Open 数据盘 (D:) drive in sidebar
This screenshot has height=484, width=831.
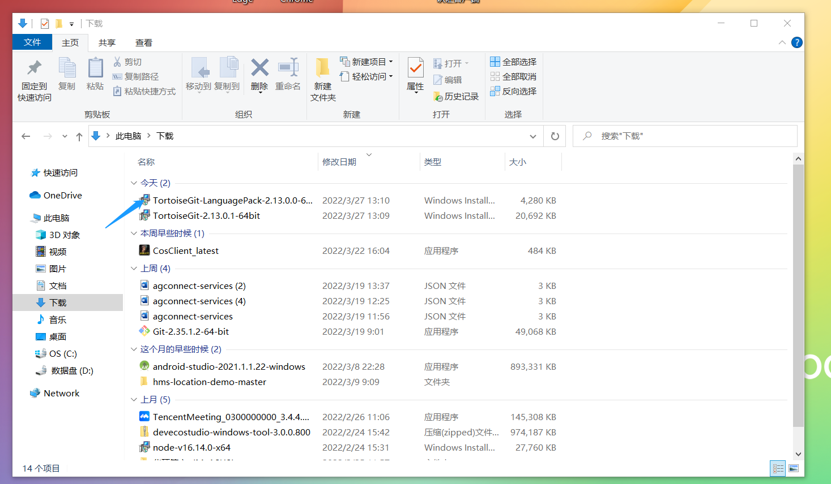pos(64,370)
